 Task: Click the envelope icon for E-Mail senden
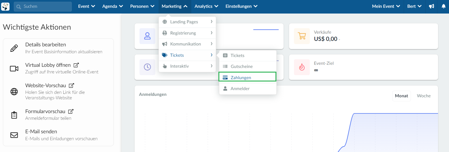click(14, 135)
